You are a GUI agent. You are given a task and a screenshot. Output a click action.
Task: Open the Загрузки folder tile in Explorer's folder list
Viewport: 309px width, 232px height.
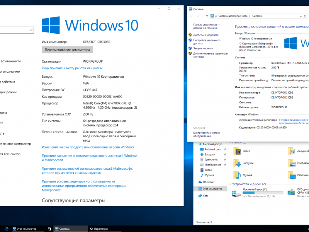point(237,163)
